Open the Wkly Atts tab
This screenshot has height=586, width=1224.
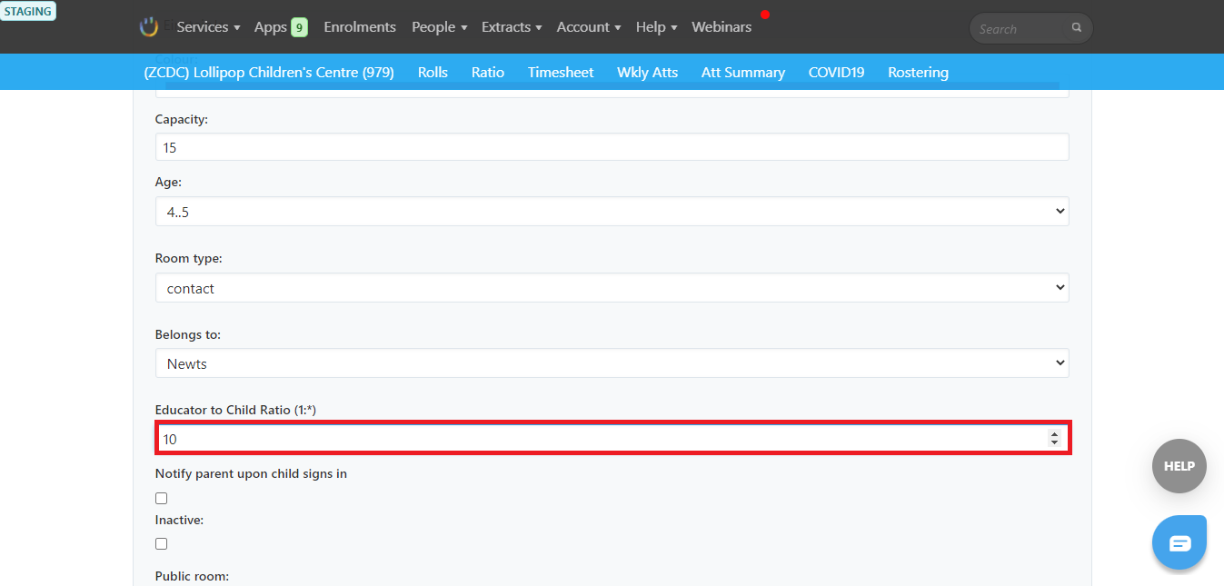[x=648, y=73]
